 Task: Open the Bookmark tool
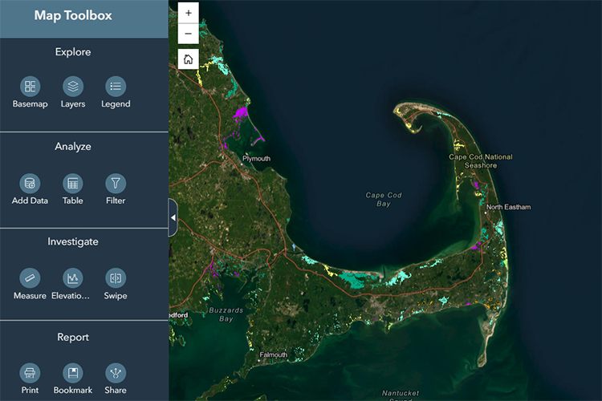[73, 373]
